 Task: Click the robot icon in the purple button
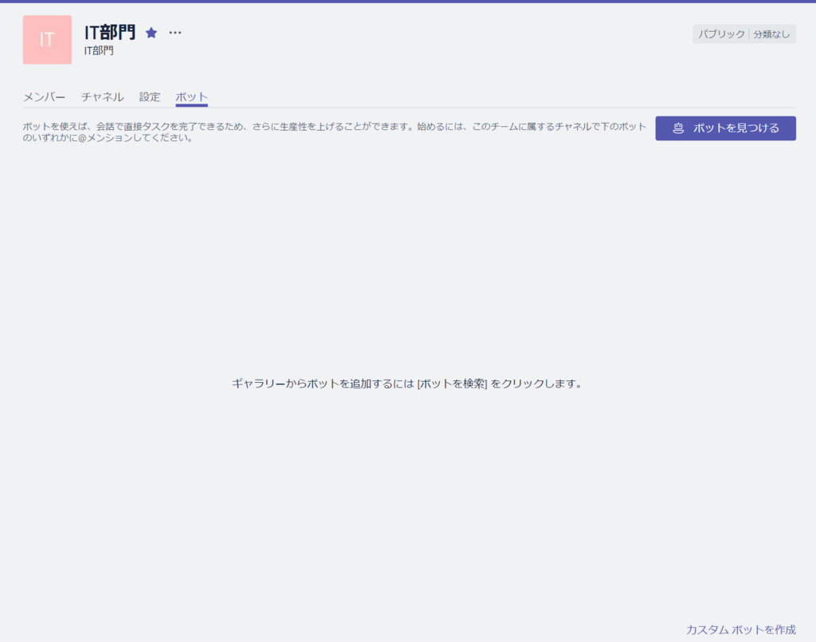tap(677, 128)
